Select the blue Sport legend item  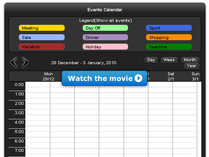click(169, 28)
